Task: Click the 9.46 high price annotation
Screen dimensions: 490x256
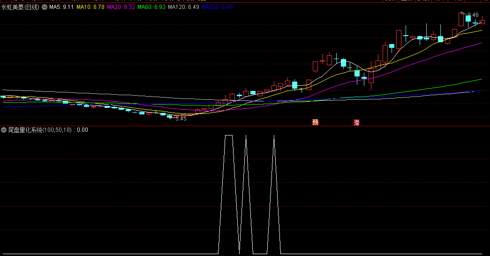Action: 473,15
